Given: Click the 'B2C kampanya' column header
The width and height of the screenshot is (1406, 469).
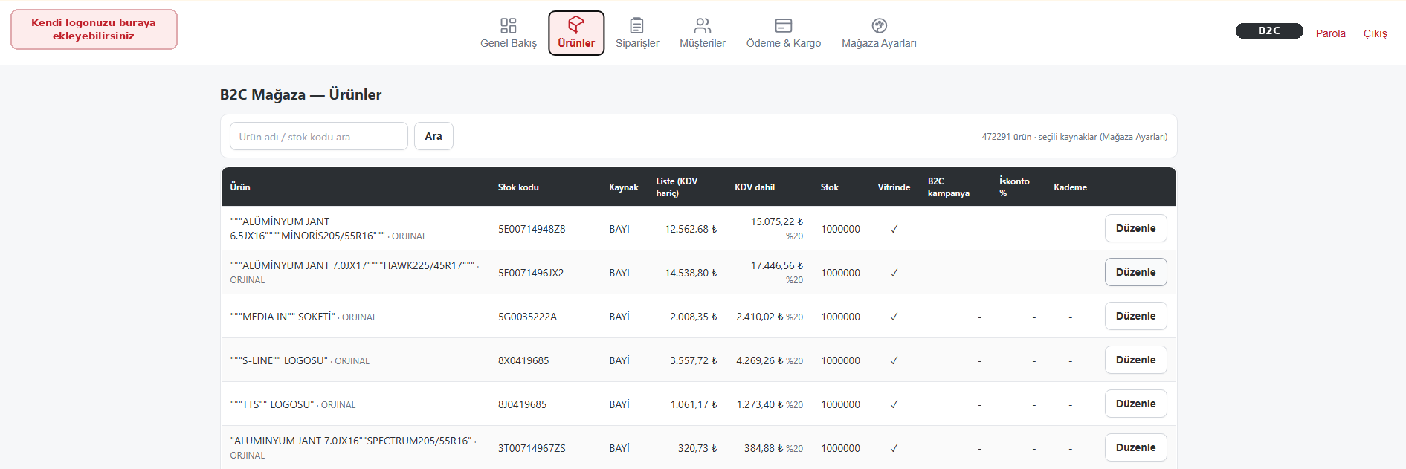Looking at the screenshot, I should point(949,187).
